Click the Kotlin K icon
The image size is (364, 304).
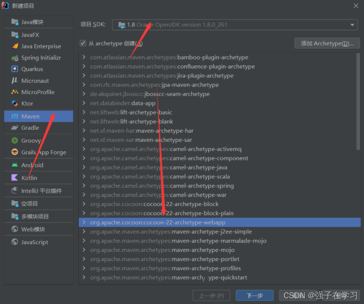coord(15,178)
